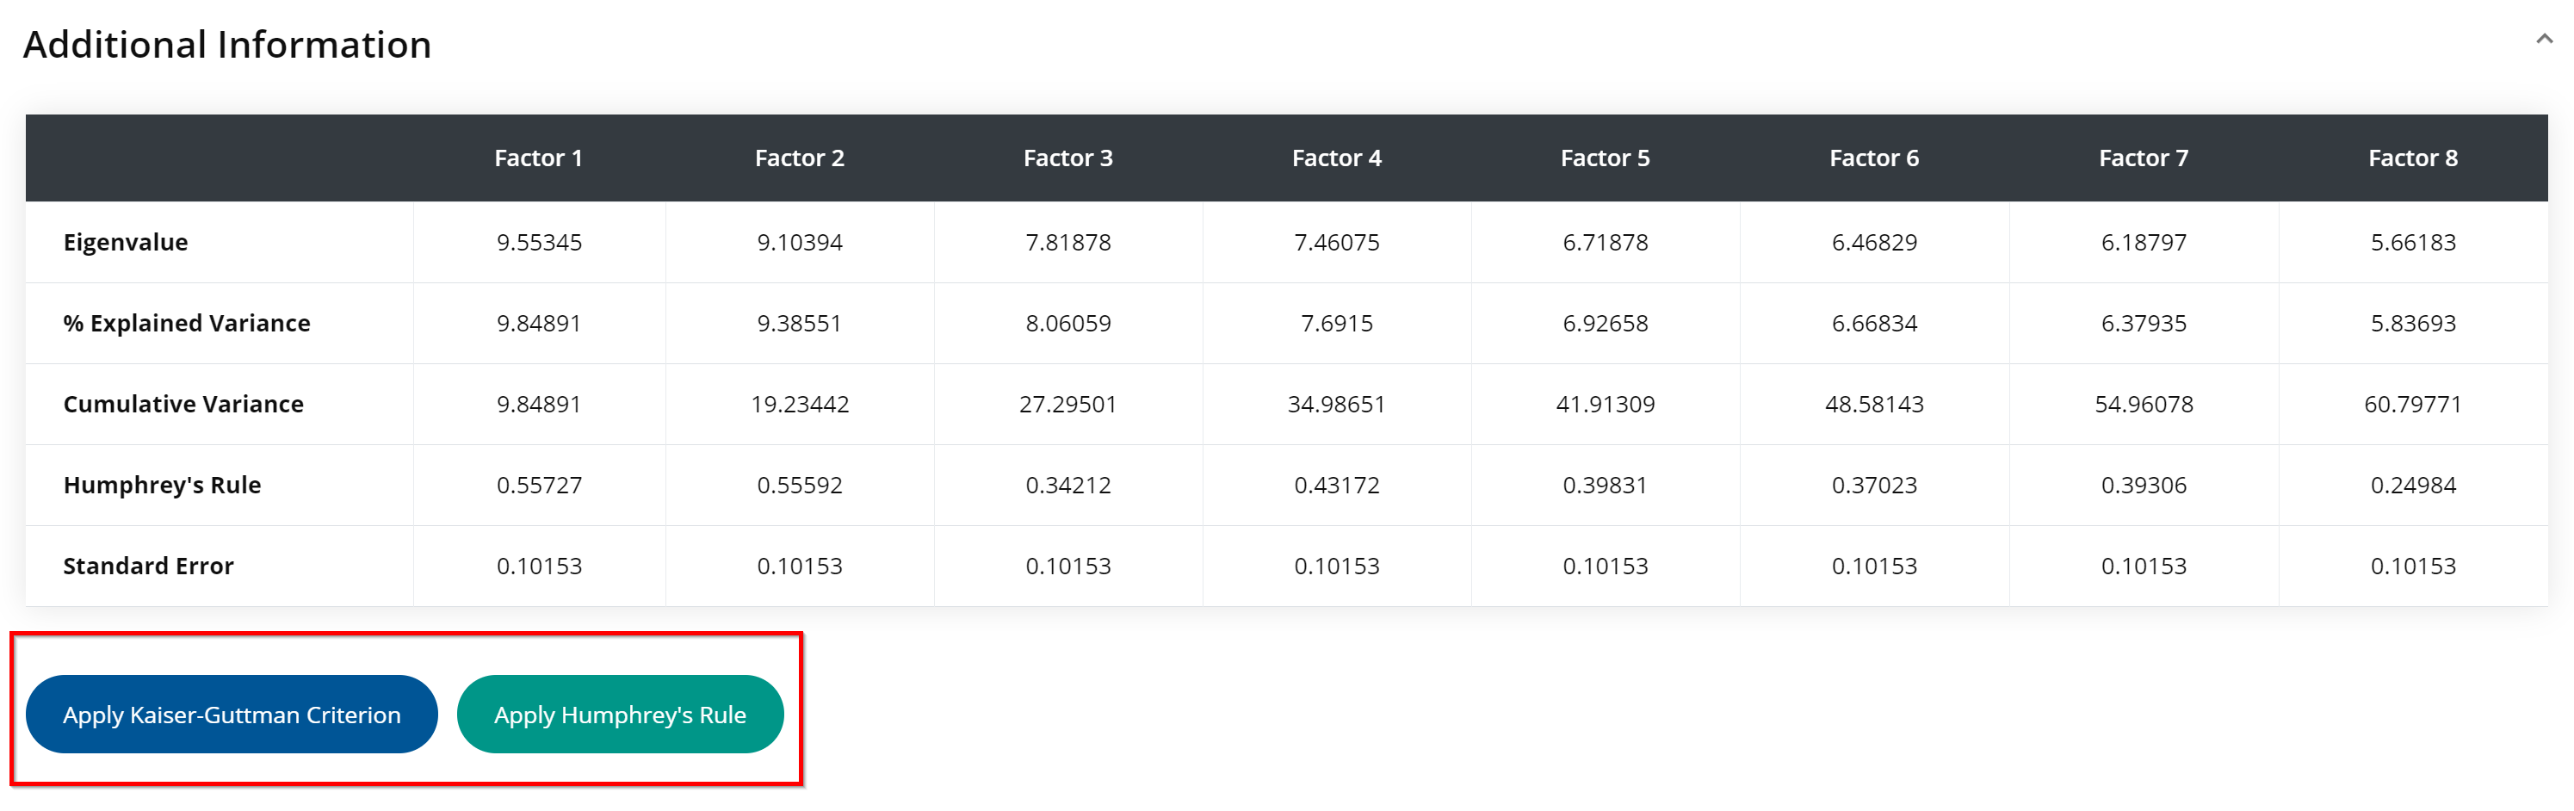Click the Standard Error row label

[x=149, y=566]
